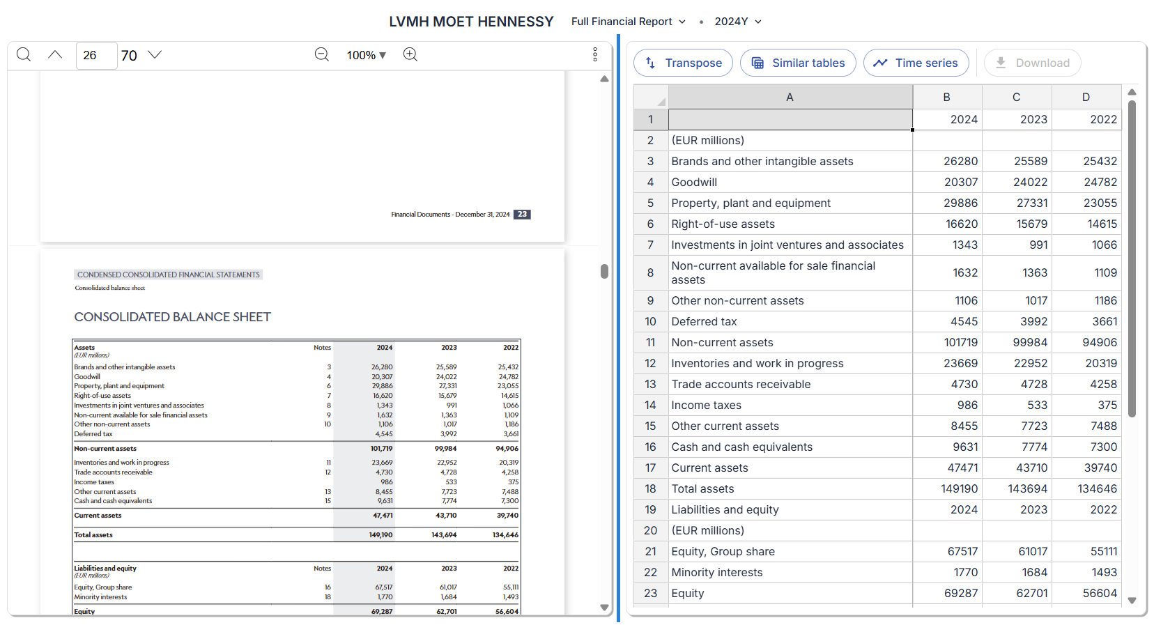Select row 11 header in spreadsheet

[x=651, y=342]
